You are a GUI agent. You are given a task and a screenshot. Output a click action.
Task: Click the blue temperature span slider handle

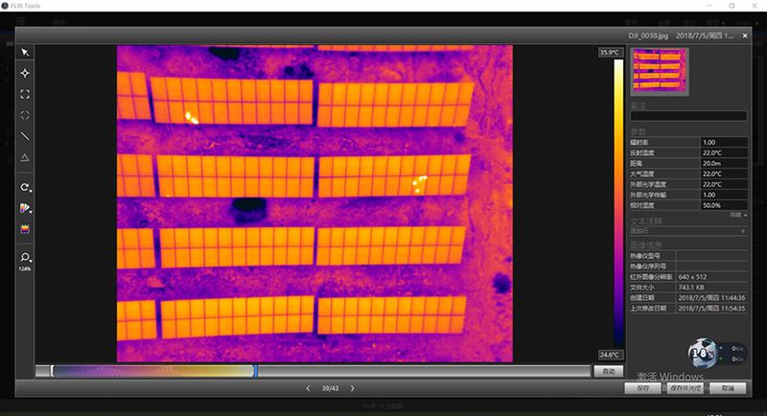tap(255, 370)
